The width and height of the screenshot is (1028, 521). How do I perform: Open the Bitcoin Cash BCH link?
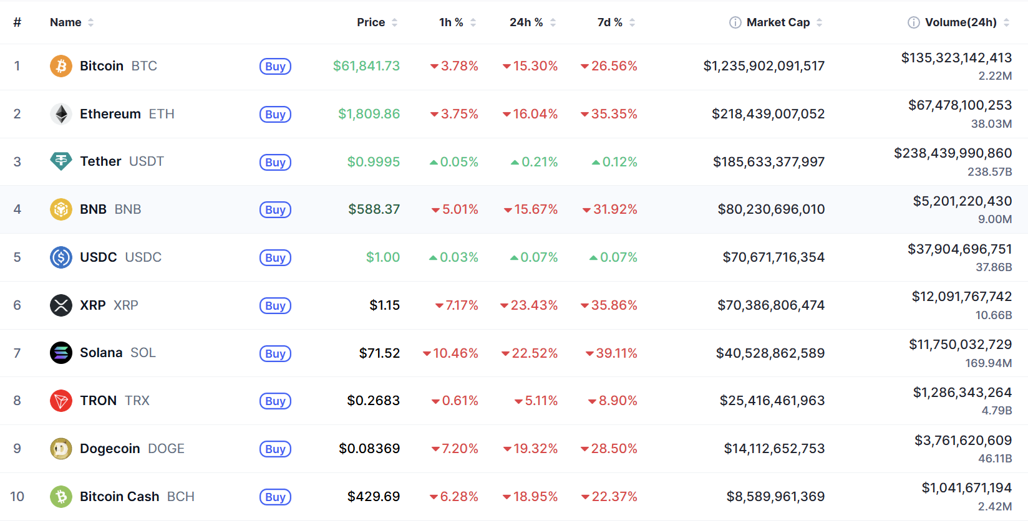[137, 497]
